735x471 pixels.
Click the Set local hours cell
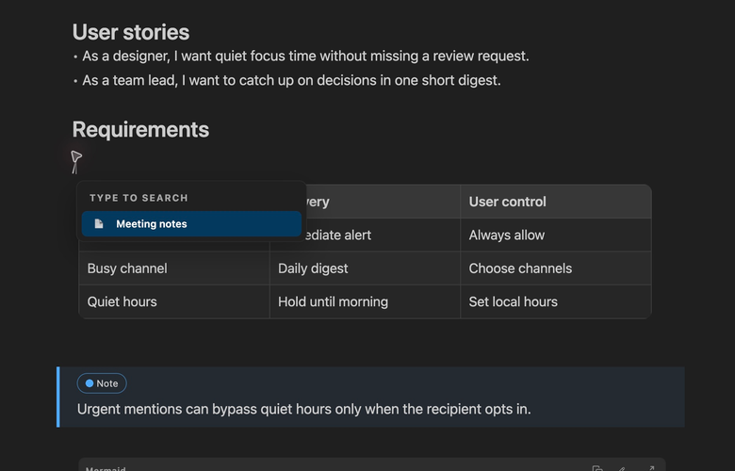555,301
